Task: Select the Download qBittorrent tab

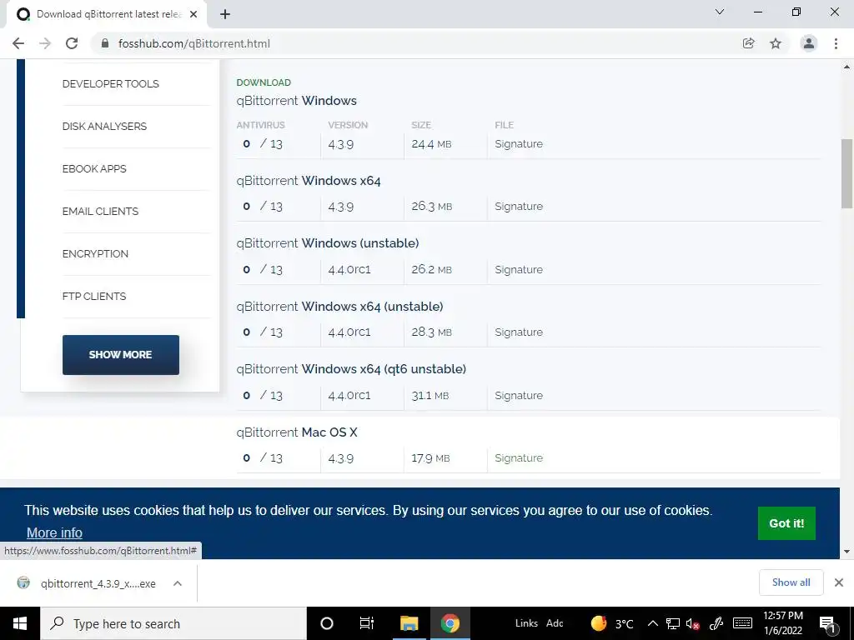Action: click(107, 15)
